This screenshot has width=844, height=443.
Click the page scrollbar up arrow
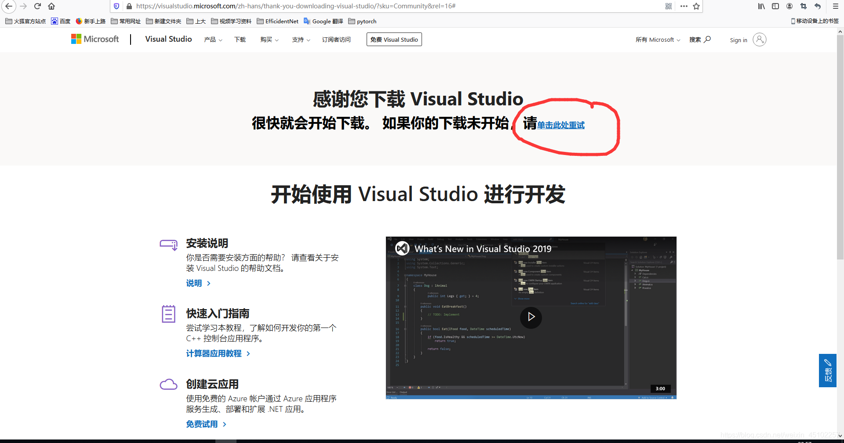tap(840, 32)
